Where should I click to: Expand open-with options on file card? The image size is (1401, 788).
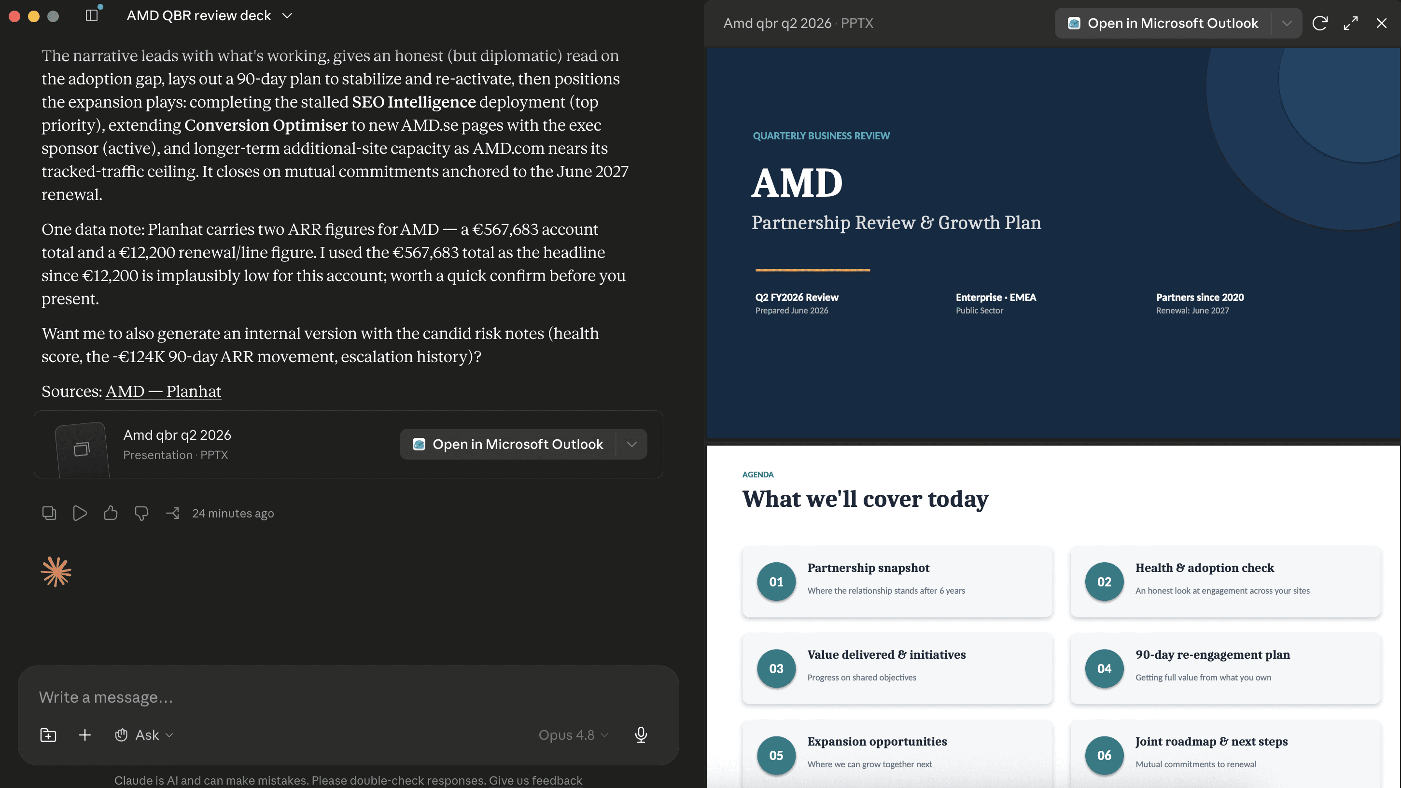[x=631, y=444]
